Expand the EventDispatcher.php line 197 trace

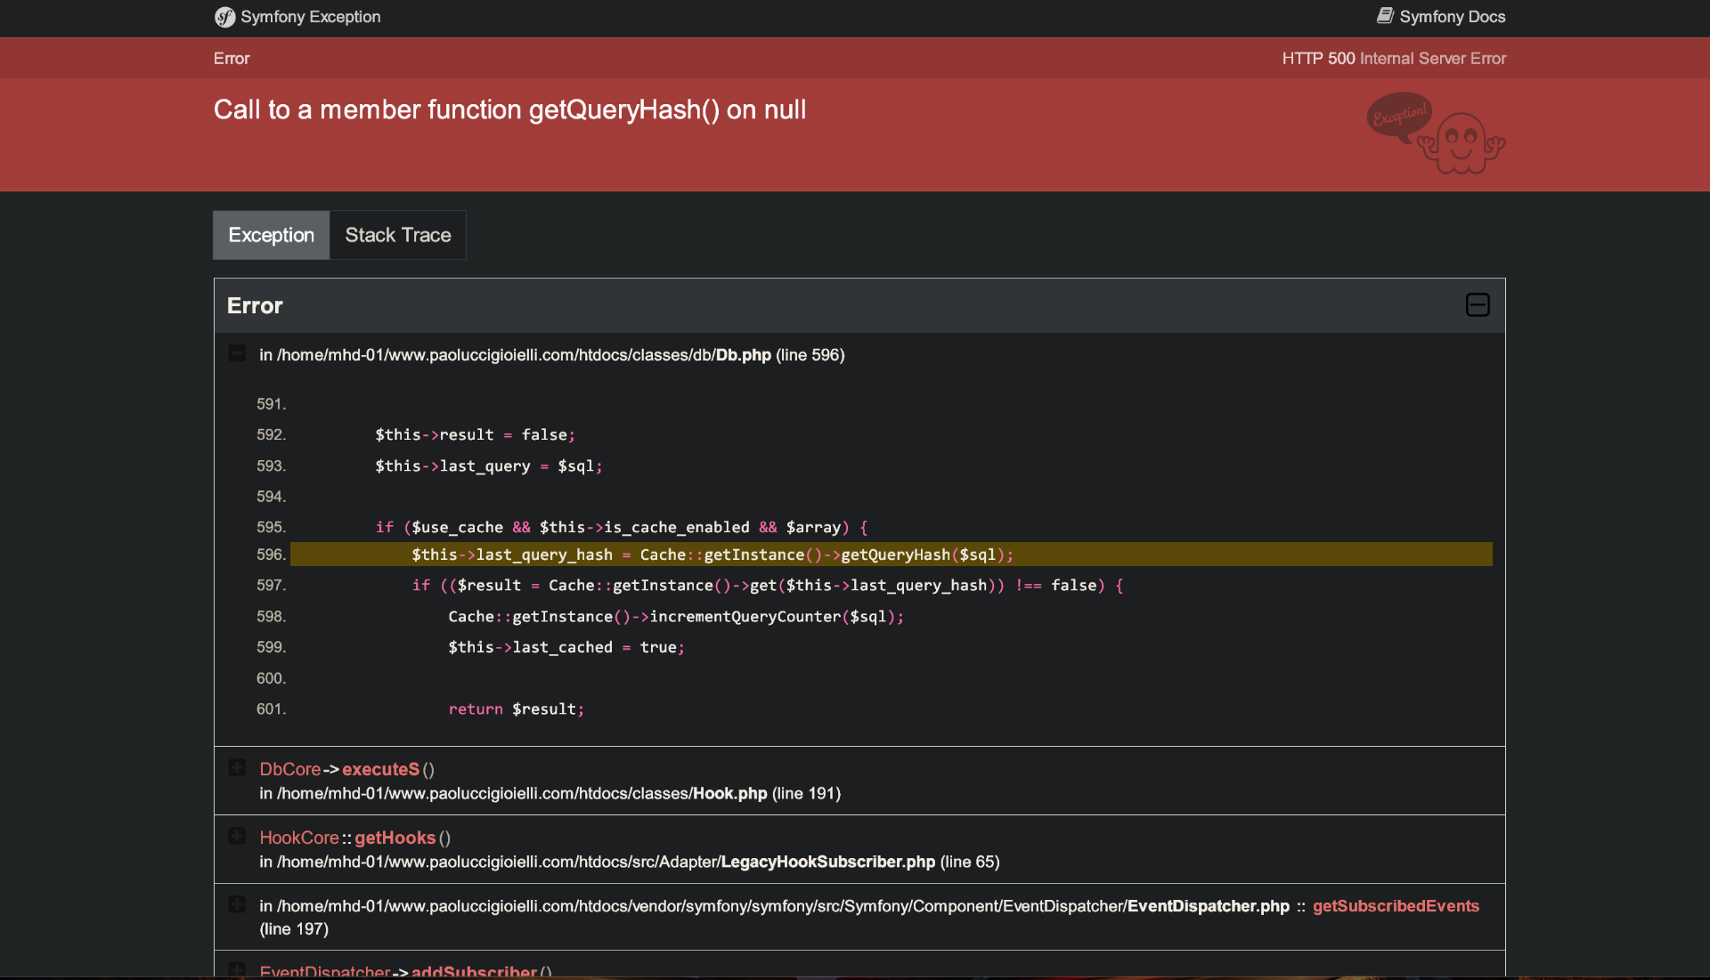(x=237, y=904)
